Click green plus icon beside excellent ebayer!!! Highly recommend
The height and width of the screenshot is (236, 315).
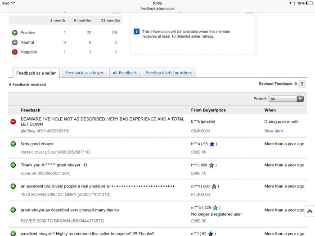coord(13,234)
